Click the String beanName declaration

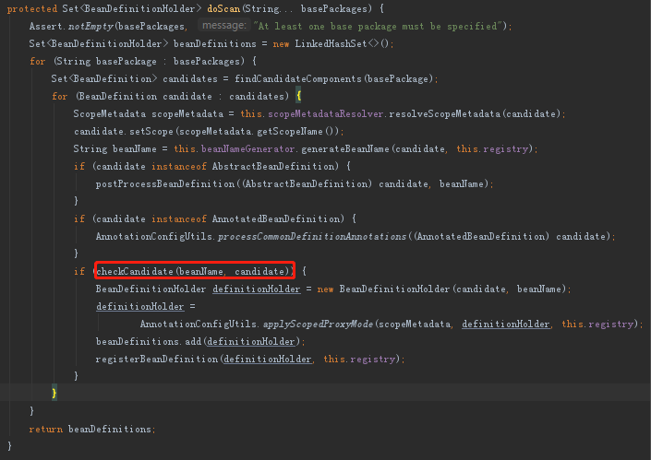tap(115, 148)
